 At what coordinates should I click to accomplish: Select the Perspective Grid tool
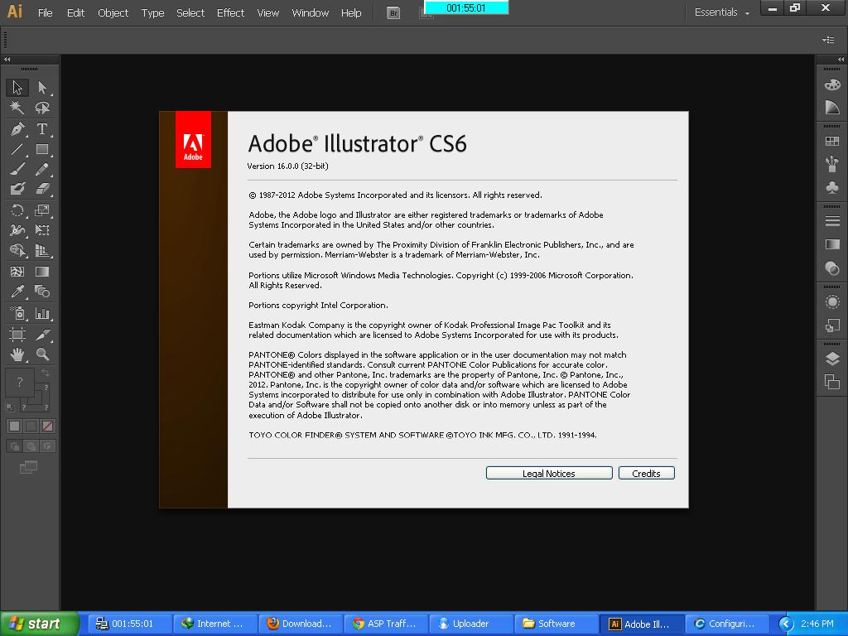(x=42, y=250)
